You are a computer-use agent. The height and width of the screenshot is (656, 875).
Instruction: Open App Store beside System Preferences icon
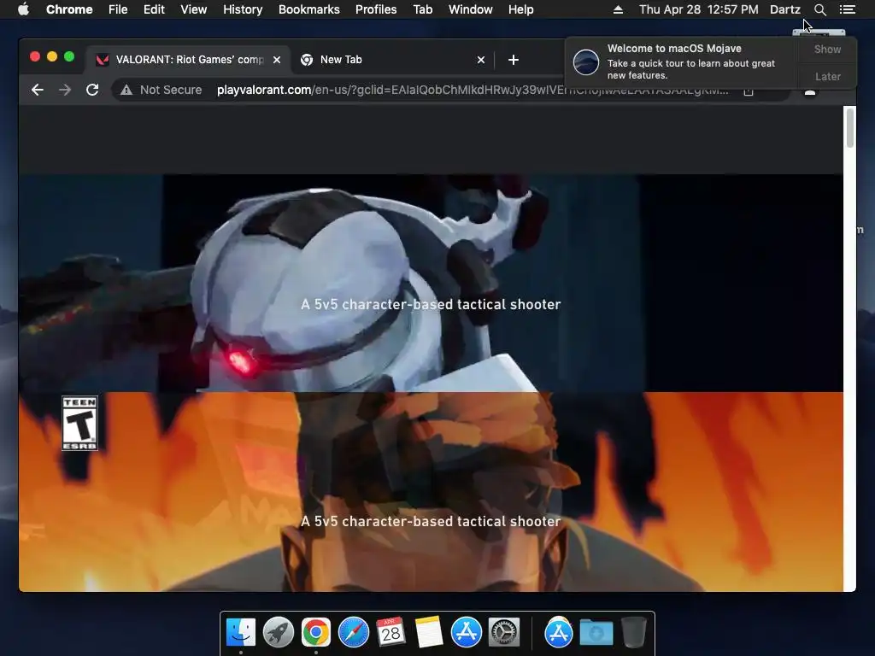coord(466,632)
